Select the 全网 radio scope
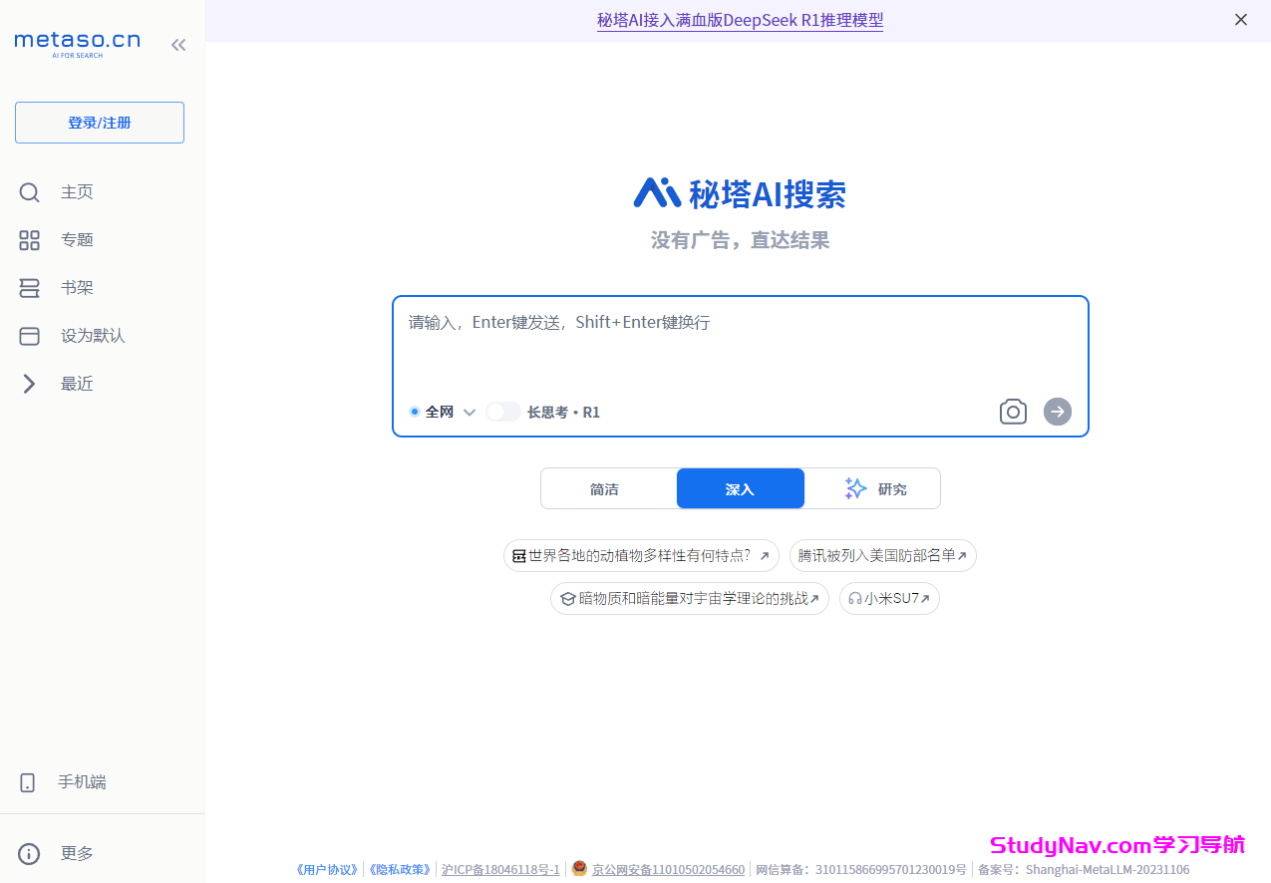 [x=415, y=412]
